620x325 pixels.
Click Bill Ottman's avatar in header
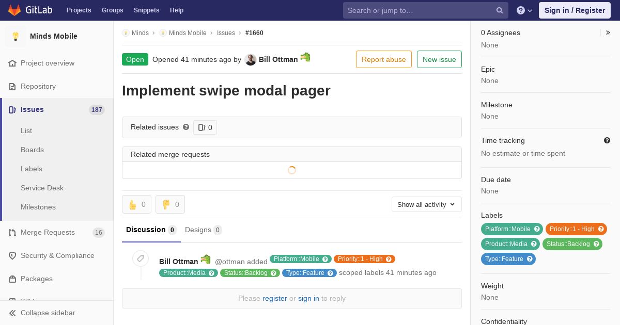click(251, 59)
